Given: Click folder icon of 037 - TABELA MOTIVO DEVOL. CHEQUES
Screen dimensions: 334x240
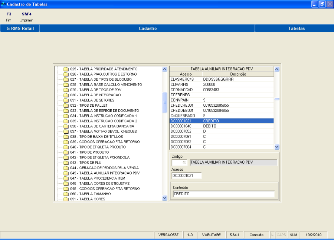Looking at the screenshot, I should (66, 131).
